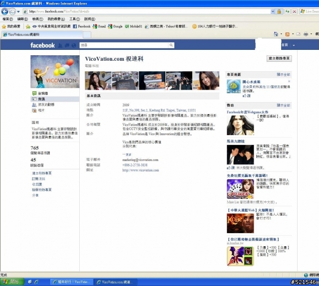
Task: Click the POKER ad image
Action: coord(240,189)
